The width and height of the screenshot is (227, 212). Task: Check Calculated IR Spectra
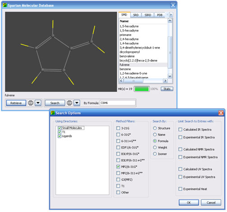pyautogui.click(x=180, y=130)
